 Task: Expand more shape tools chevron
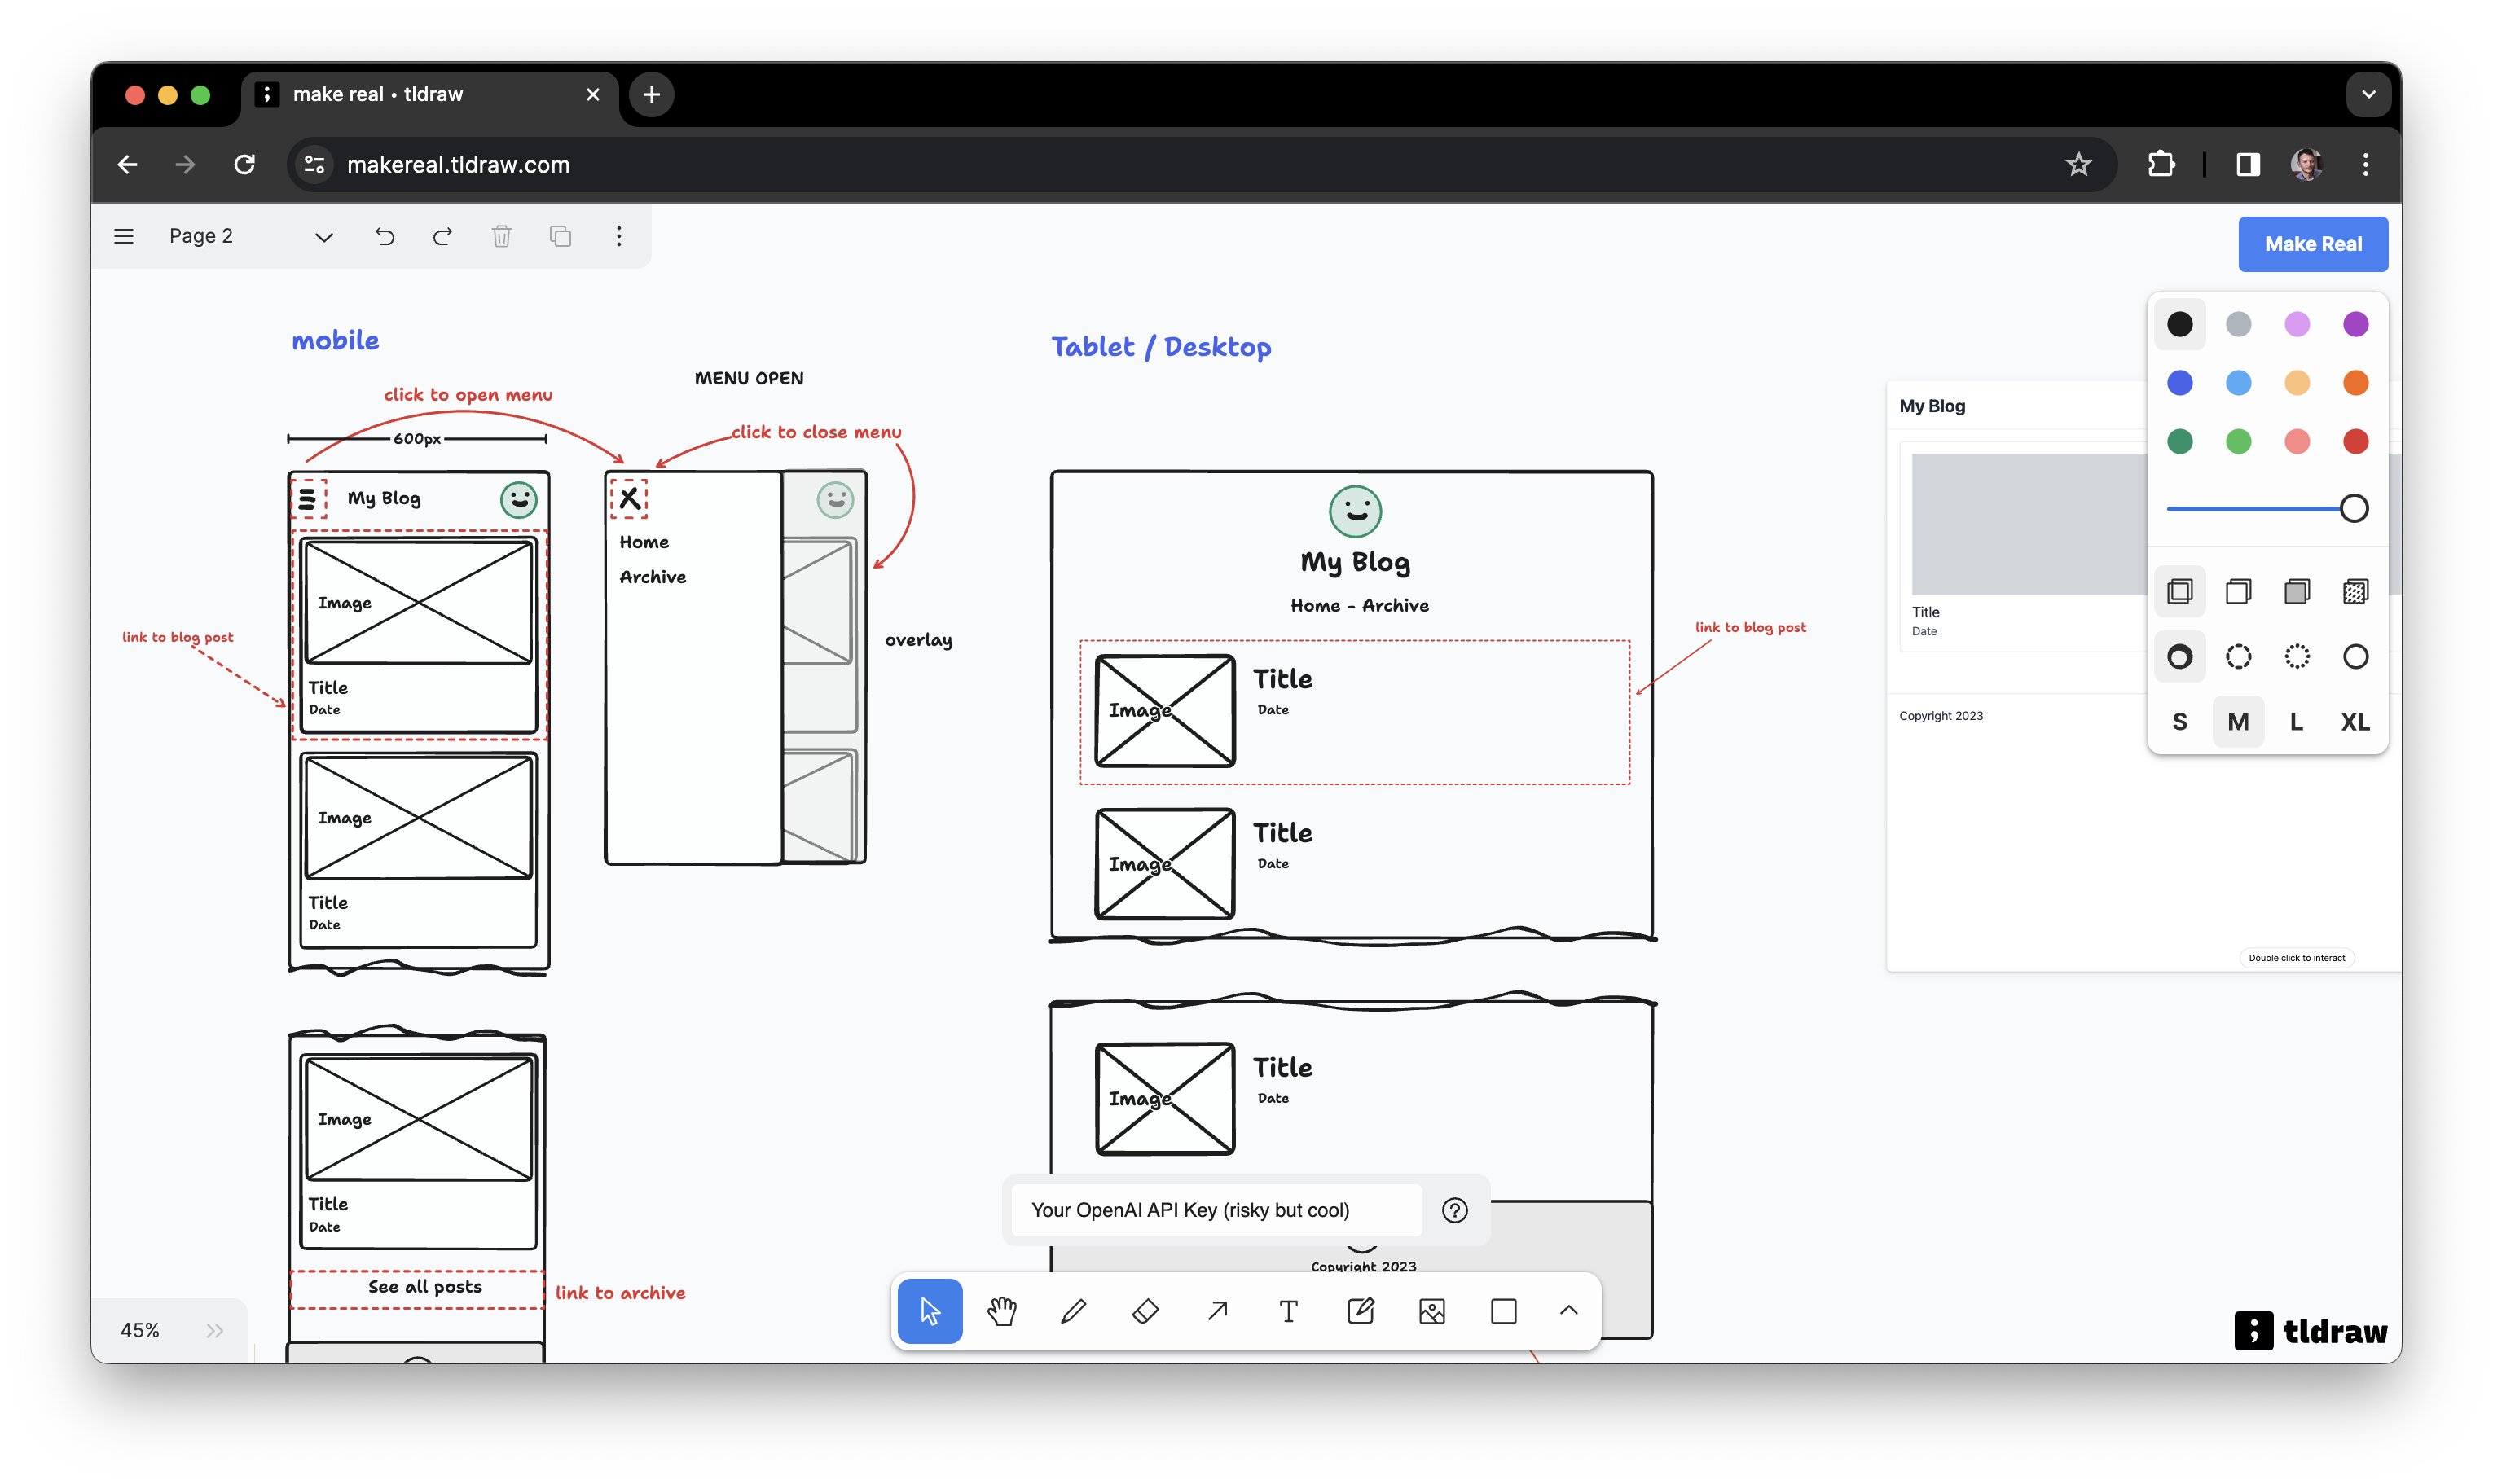click(x=1568, y=1310)
